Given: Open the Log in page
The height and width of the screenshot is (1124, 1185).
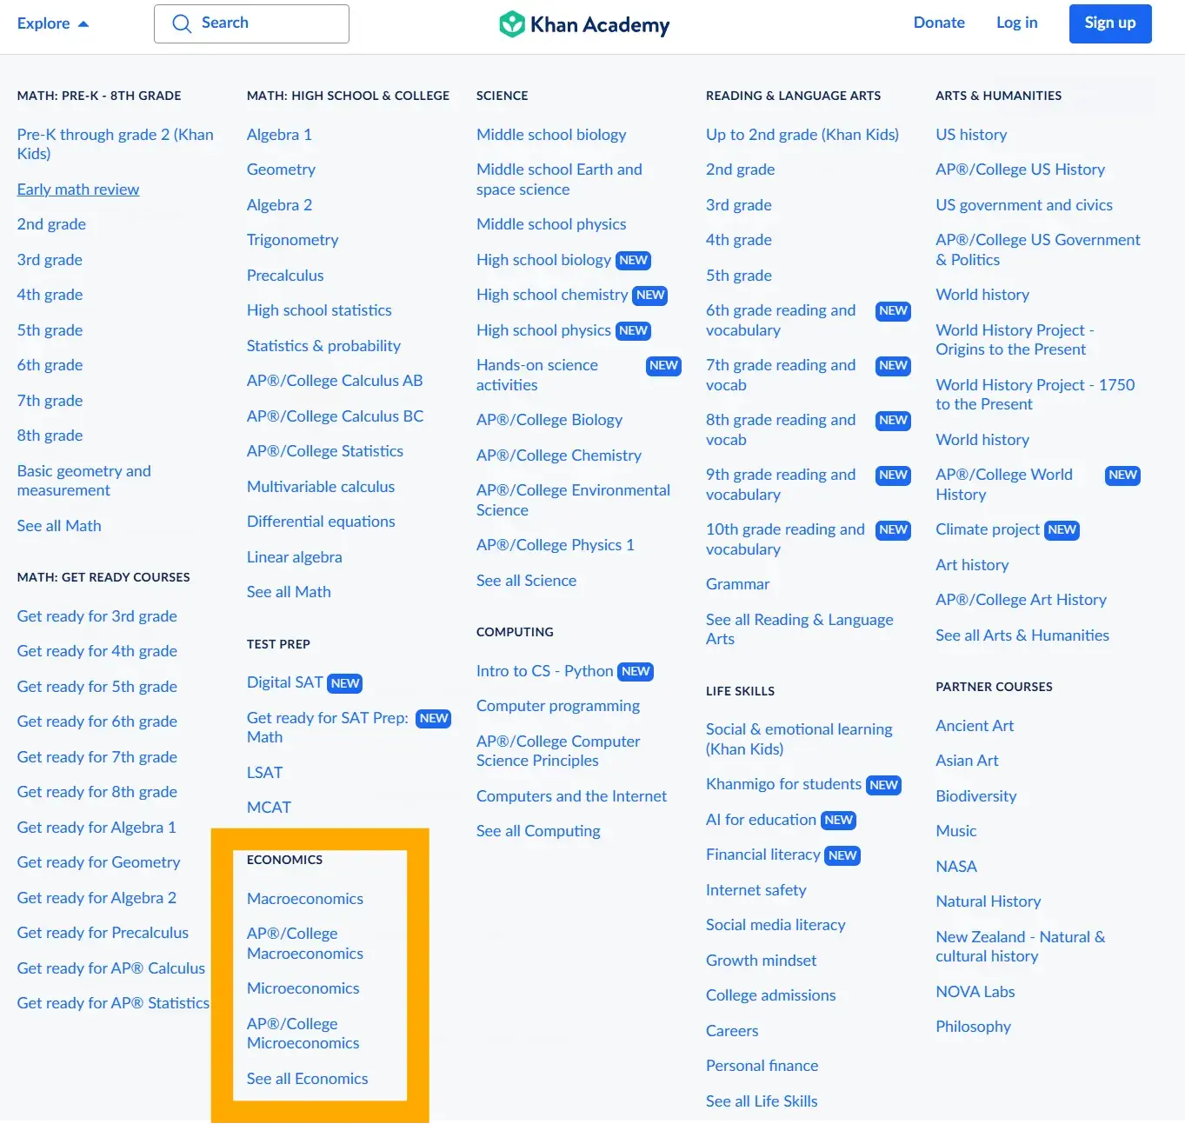Looking at the screenshot, I should coord(1016,23).
